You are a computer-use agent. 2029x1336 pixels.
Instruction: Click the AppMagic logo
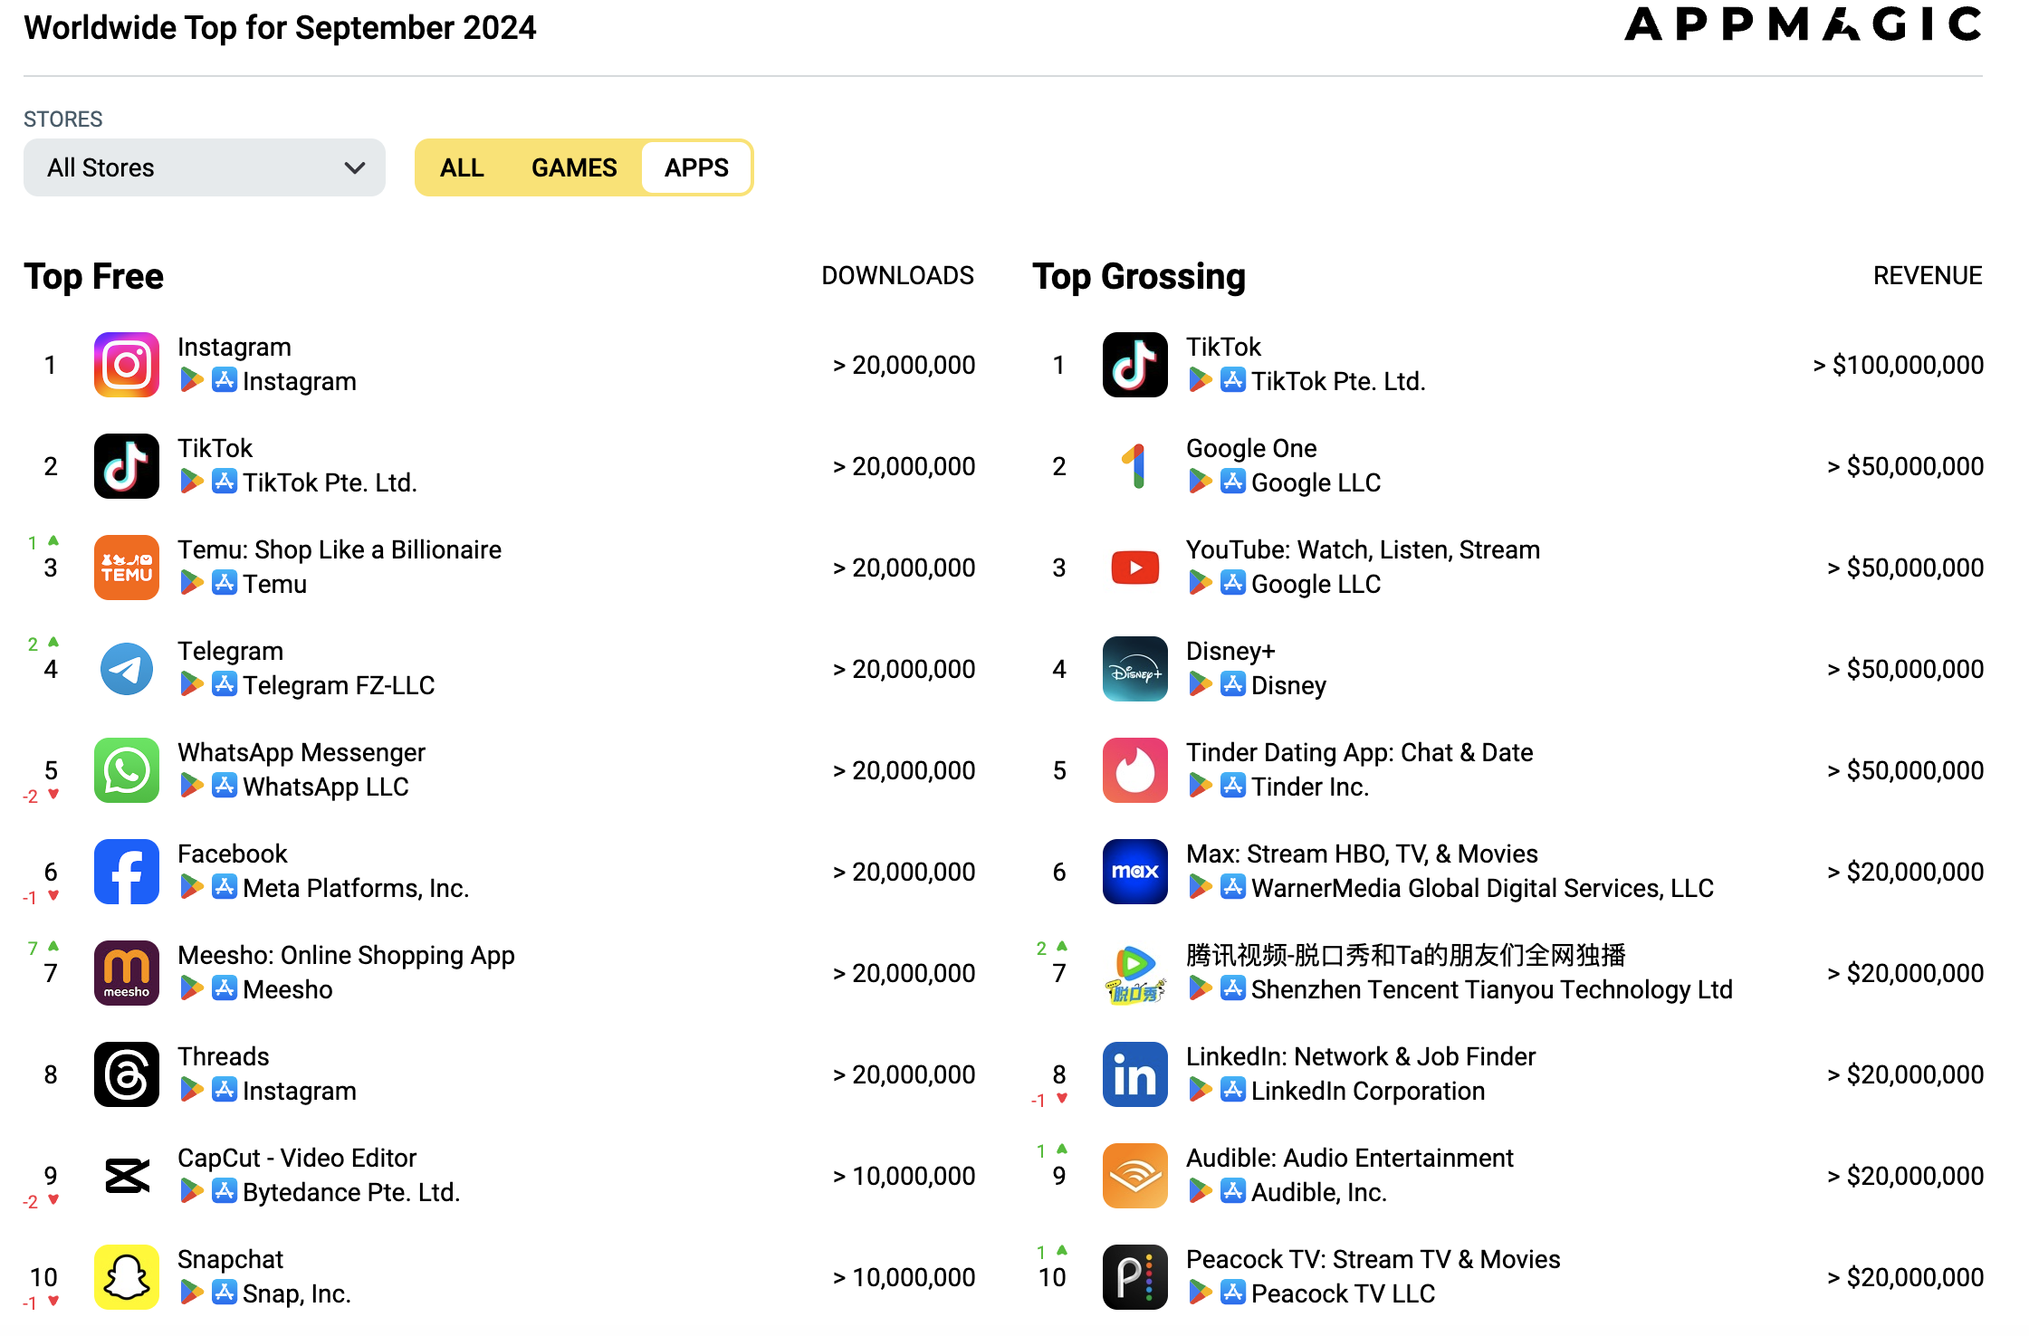[x=1803, y=25]
